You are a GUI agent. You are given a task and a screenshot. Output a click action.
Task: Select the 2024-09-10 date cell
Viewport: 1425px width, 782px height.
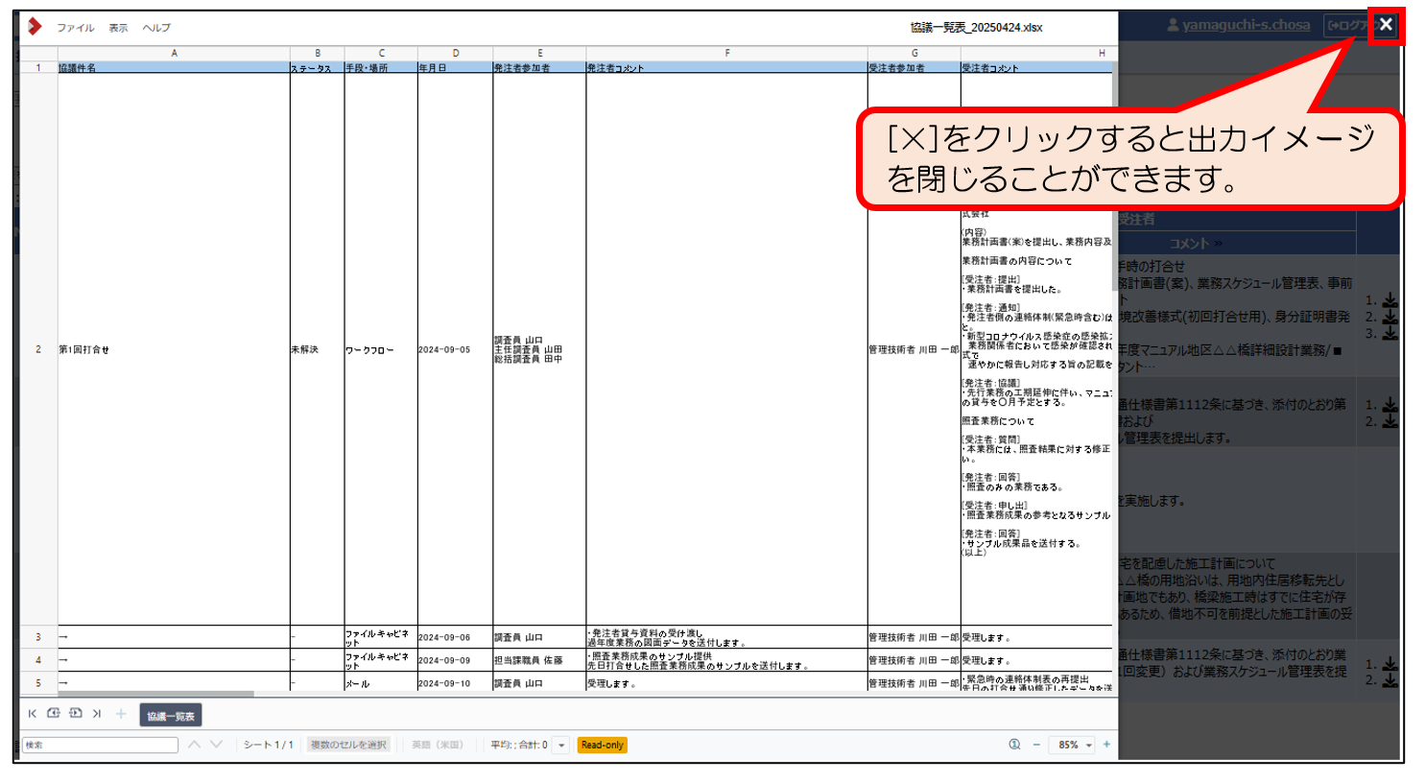pyautogui.click(x=455, y=683)
